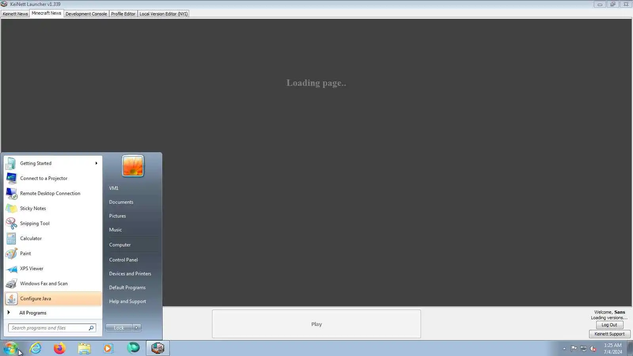This screenshot has height=356, width=633.
Task: Click the 'Welcome, Sans' text
Action: point(610,312)
